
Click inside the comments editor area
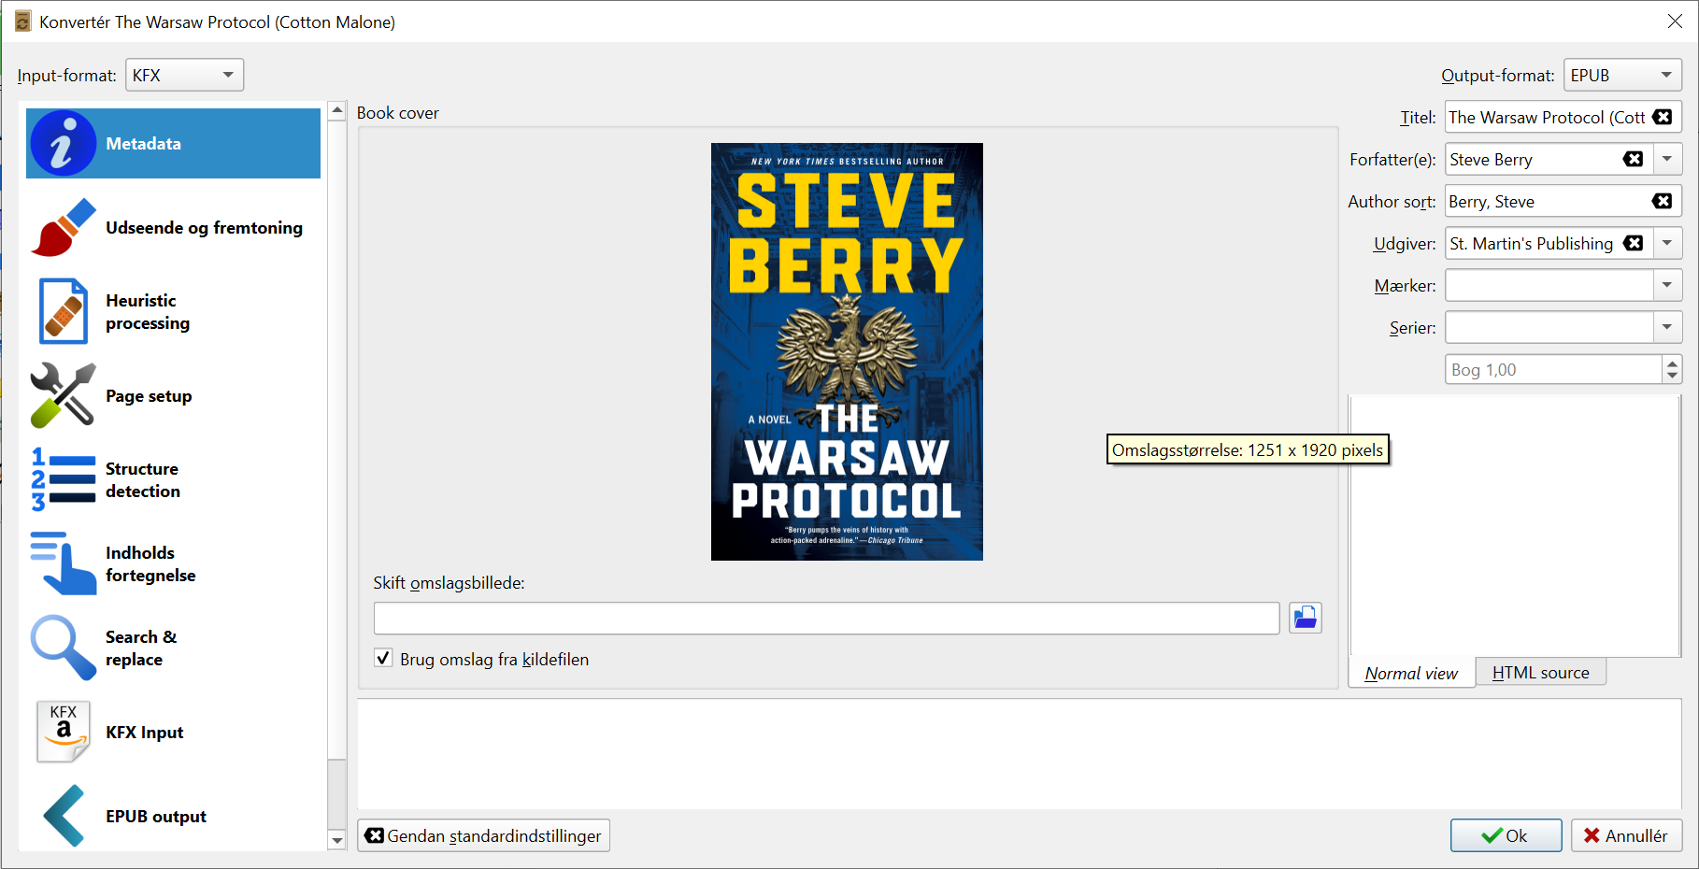pos(1514,525)
